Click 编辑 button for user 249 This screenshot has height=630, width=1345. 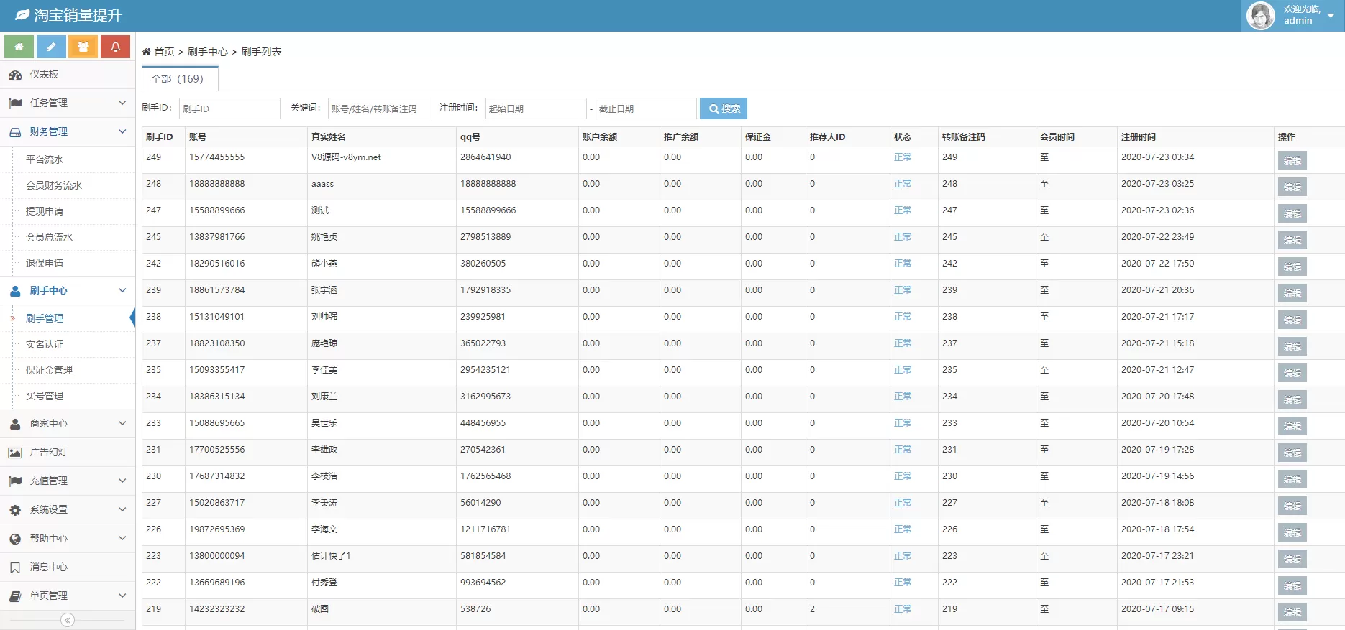click(x=1292, y=160)
